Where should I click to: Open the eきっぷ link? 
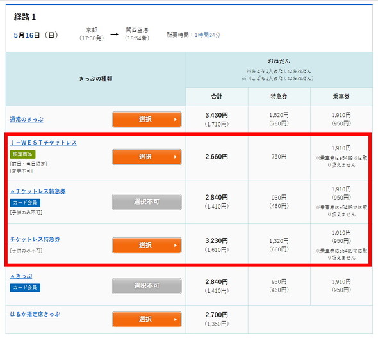pyautogui.click(x=21, y=276)
